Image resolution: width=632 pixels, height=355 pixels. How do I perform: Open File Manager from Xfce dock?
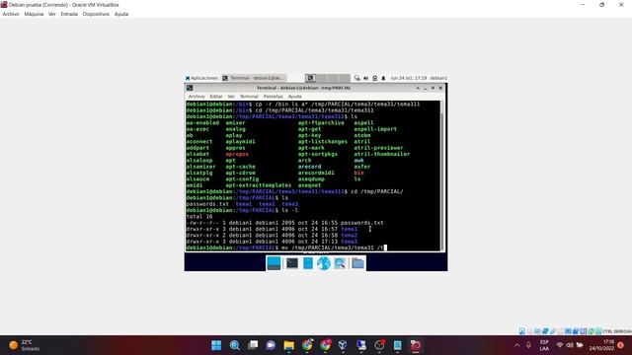coord(308,263)
